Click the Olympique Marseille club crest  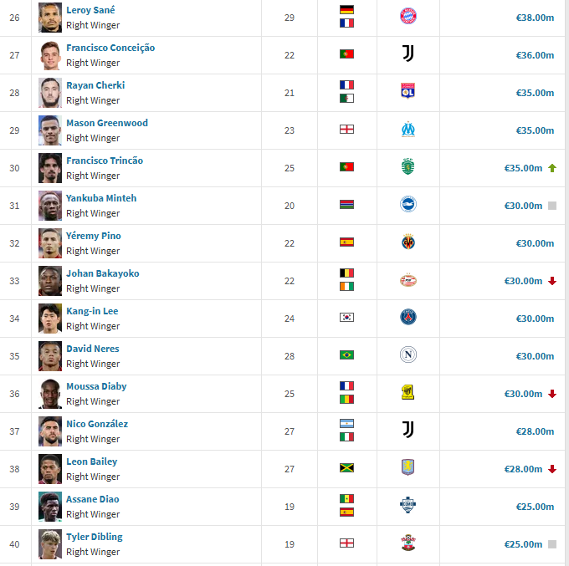408,129
